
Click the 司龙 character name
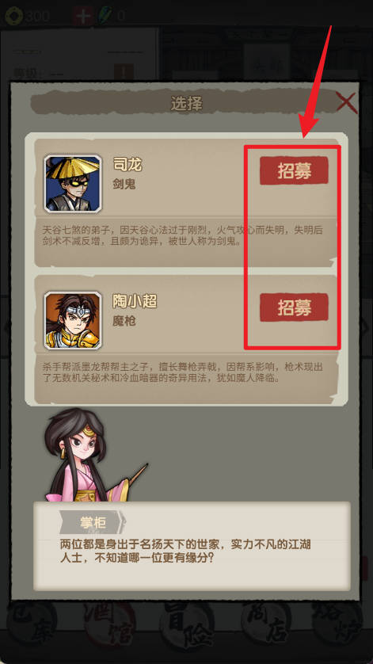tap(128, 164)
